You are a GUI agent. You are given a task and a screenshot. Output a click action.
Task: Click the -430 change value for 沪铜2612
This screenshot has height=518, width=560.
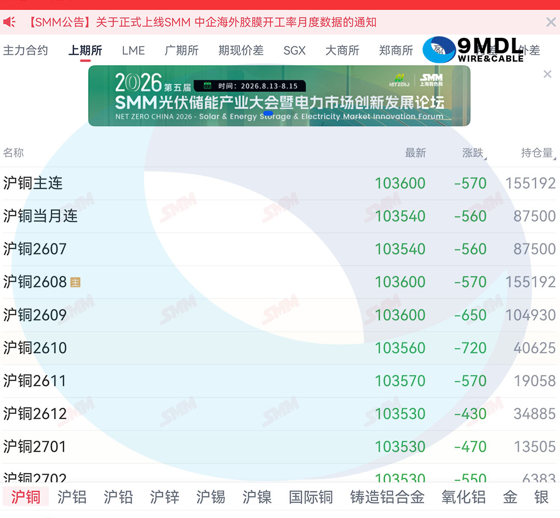[470, 413]
